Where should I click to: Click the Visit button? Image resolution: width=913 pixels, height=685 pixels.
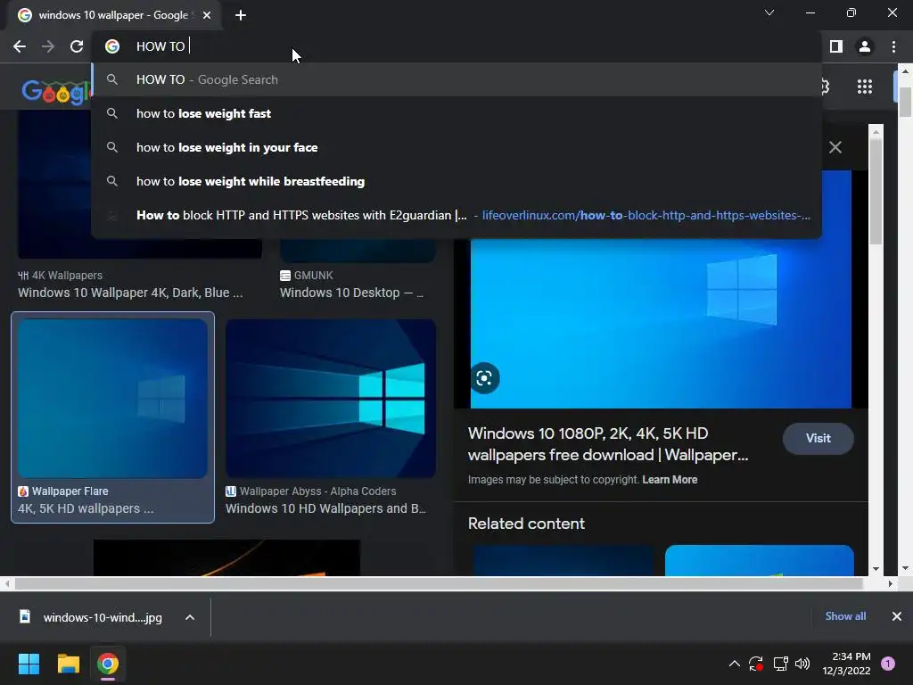point(818,439)
